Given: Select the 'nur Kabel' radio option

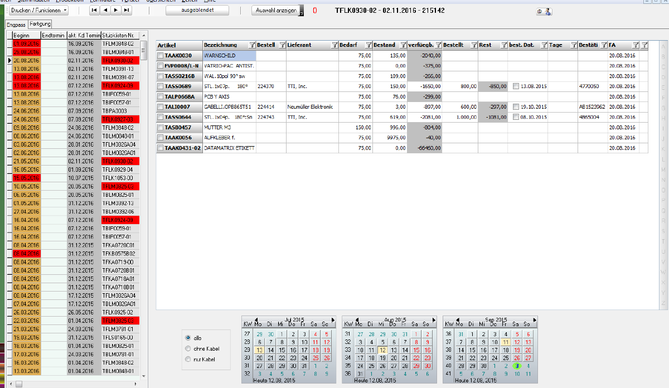Looking at the screenshot, I should pos(187,360).
